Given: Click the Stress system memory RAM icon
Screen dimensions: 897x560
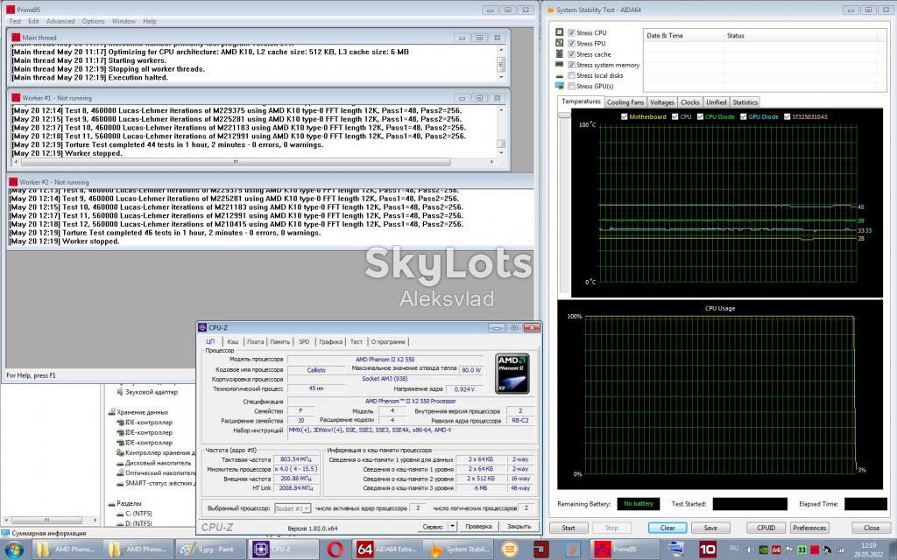Looking at the screenshot, I should click(x=560, y=65).
